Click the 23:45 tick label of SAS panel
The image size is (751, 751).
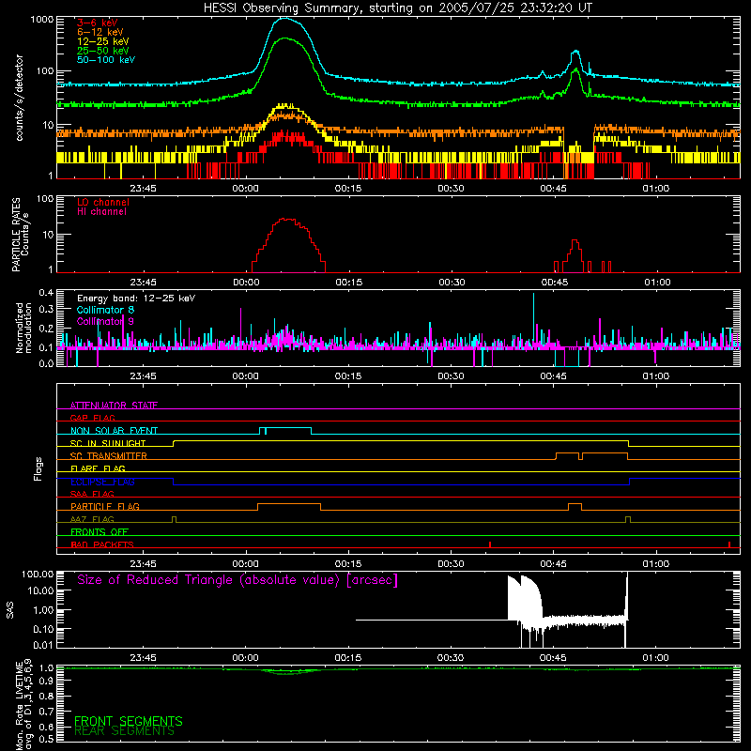click(x=143, y=658)
